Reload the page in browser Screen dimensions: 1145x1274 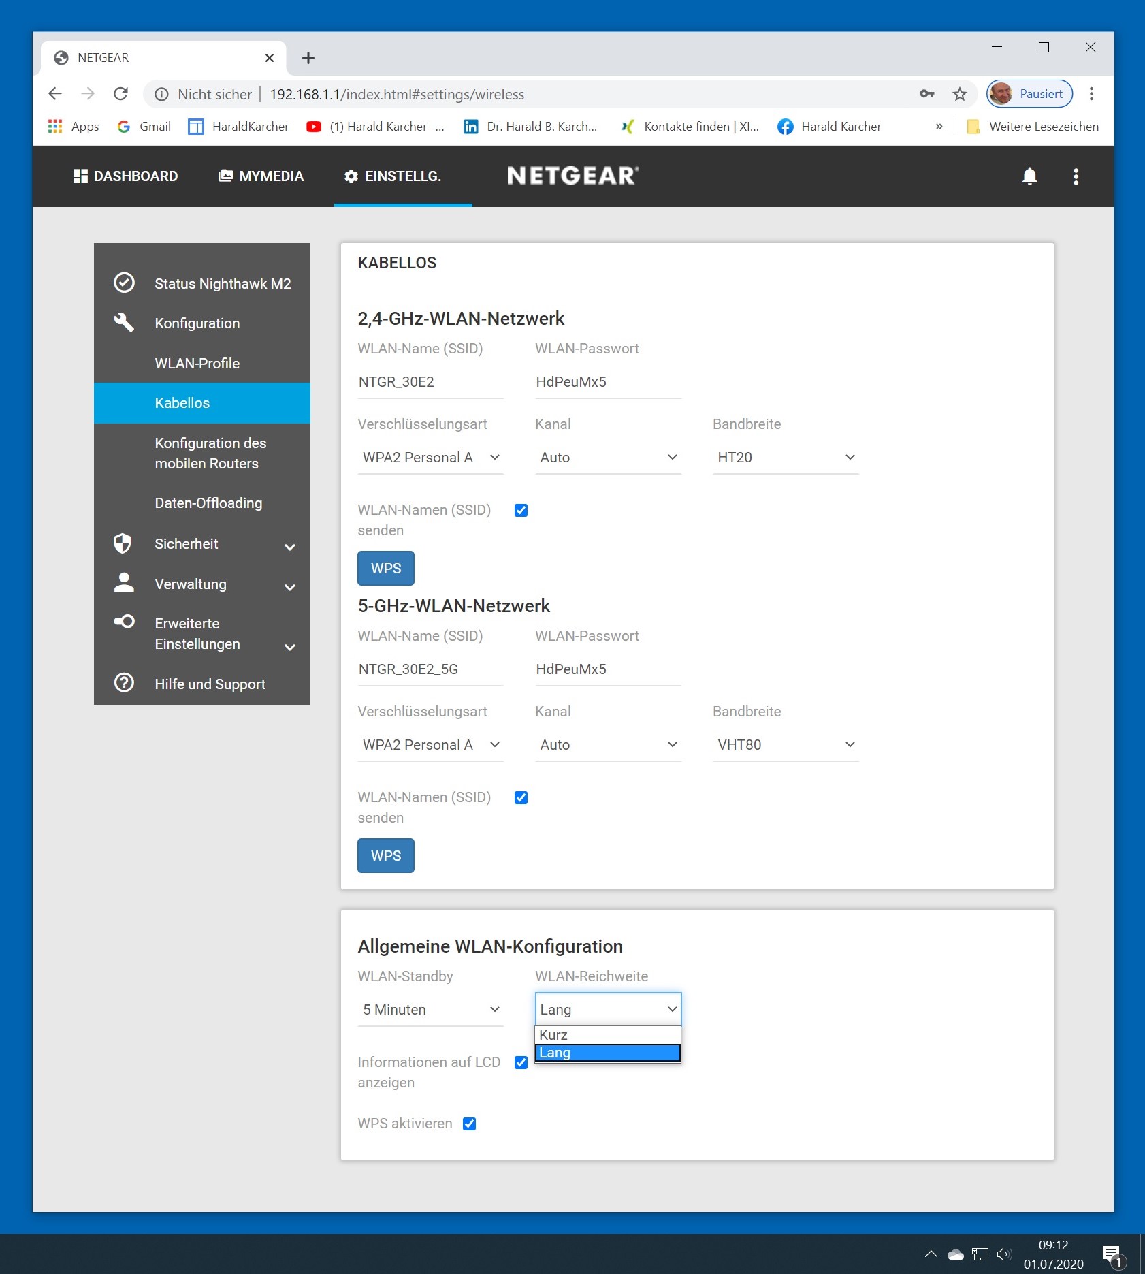120,94
